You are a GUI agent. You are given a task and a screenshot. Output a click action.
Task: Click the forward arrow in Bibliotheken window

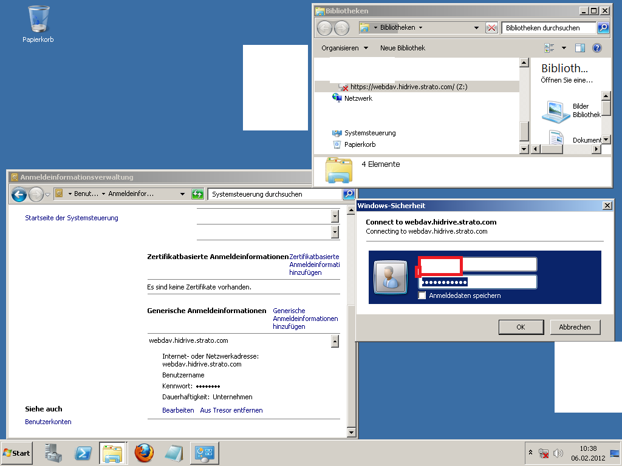click(x=341, y=28)
